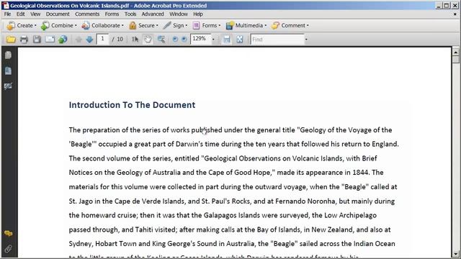Click the vertical scrollbar thumb

click(x=456, y=60)
